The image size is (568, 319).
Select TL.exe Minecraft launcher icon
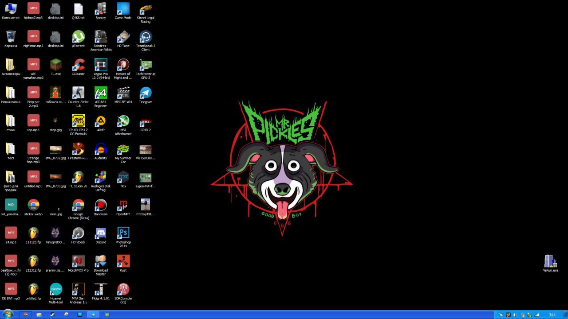click(x=56, y=67)
